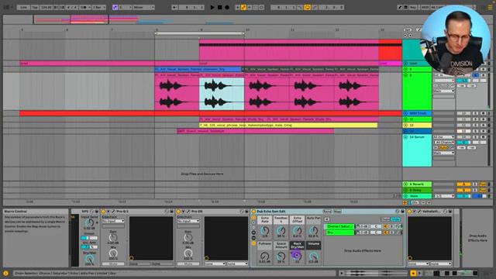The width and height of the screenshot is (496, 279).
Task: Arm the transport Record button
Action: tap(227, 7)
